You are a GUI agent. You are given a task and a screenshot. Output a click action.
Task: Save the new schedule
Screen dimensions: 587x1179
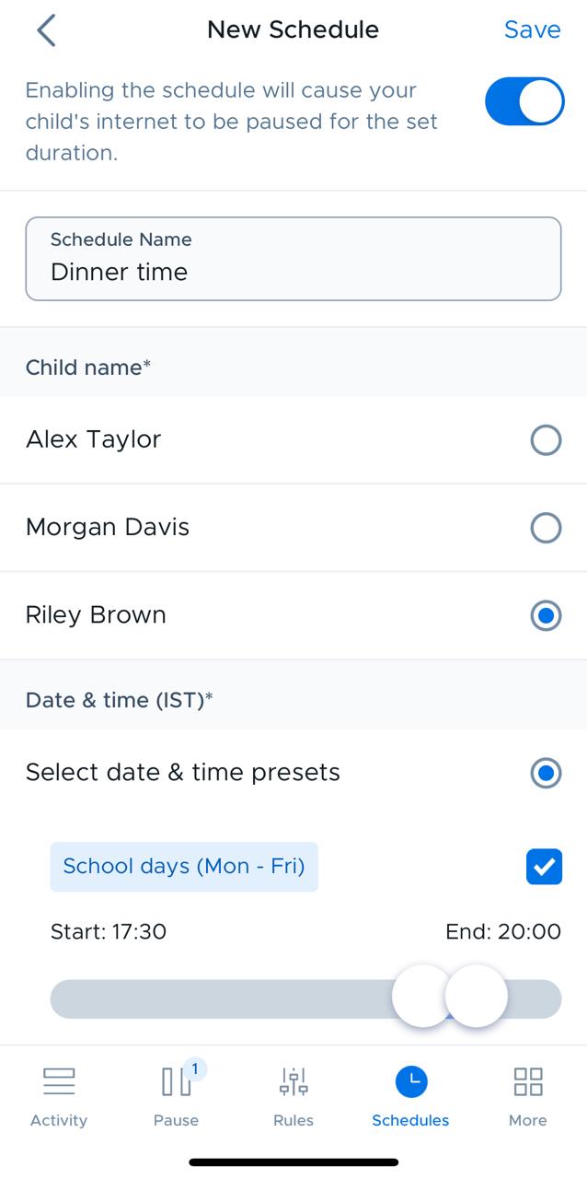click(532, 29)
